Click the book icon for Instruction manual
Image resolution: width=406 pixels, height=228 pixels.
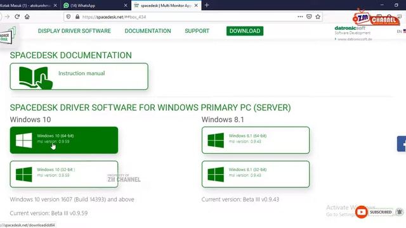click(36, 78)
